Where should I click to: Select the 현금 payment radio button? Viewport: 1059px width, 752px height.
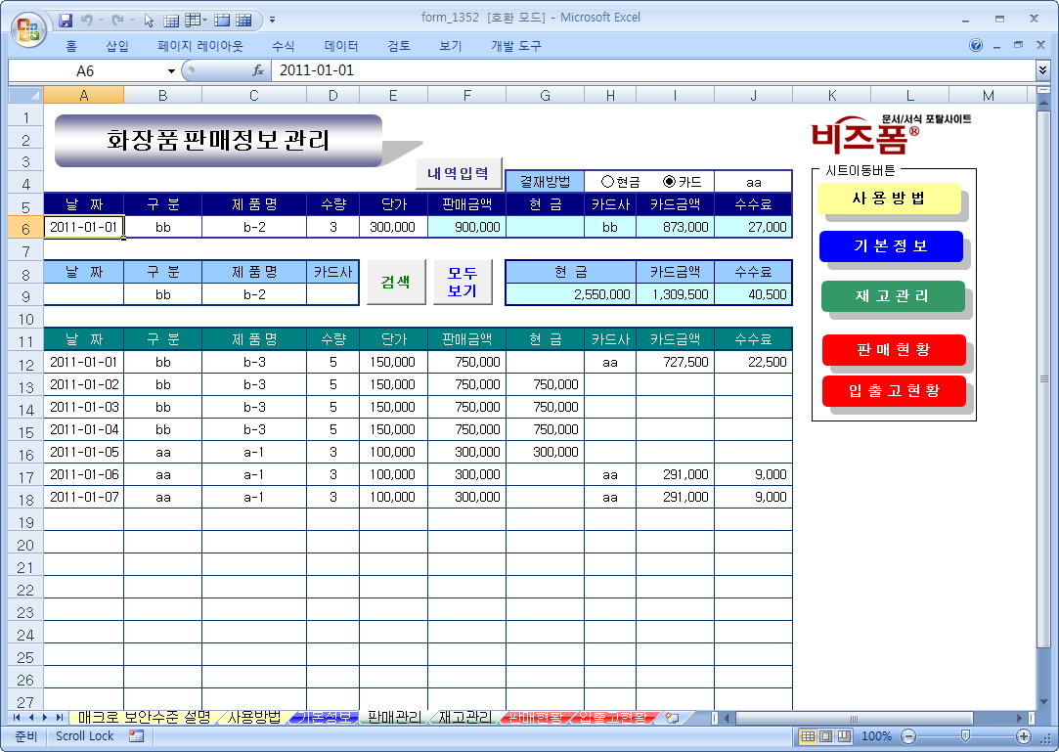pyautogui.click(x=608, y=182)
